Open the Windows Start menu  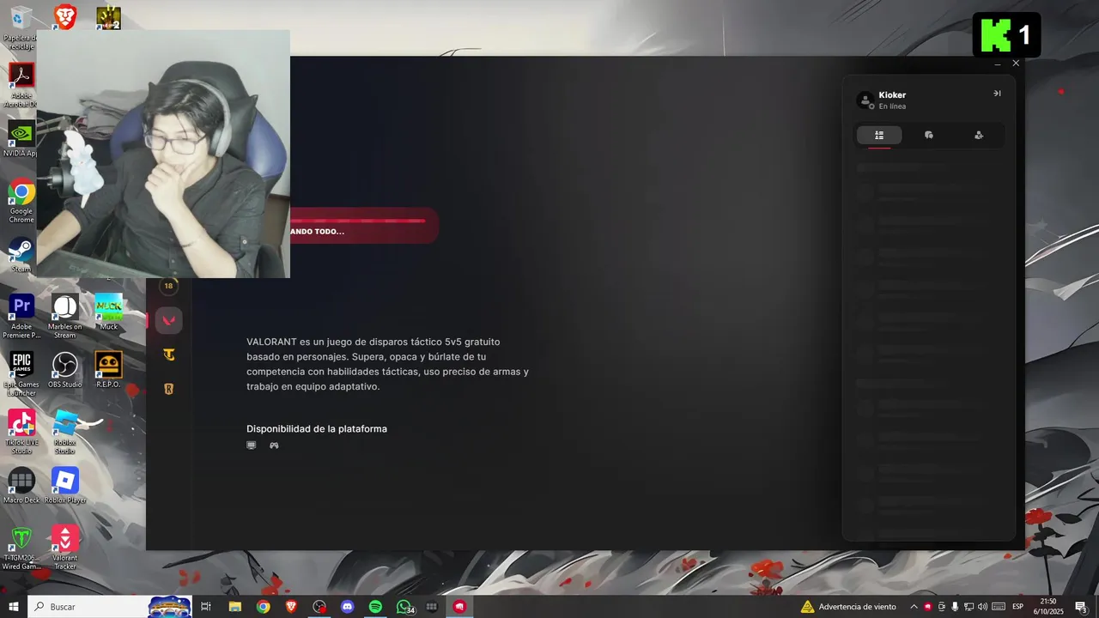tap(14, 607)
